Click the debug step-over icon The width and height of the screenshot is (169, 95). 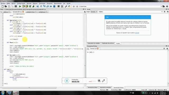(x=41, y=6)
